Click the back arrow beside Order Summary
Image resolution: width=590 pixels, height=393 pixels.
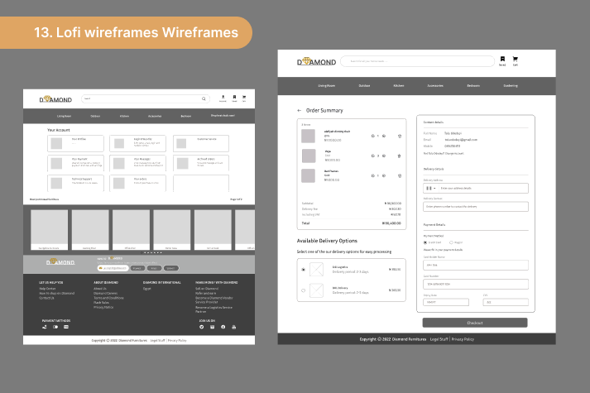(300, 110)
